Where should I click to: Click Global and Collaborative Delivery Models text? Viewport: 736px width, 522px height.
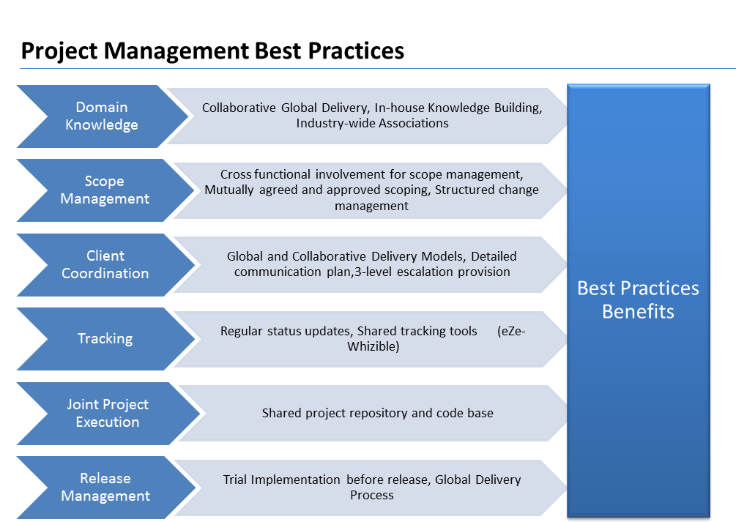345,256
